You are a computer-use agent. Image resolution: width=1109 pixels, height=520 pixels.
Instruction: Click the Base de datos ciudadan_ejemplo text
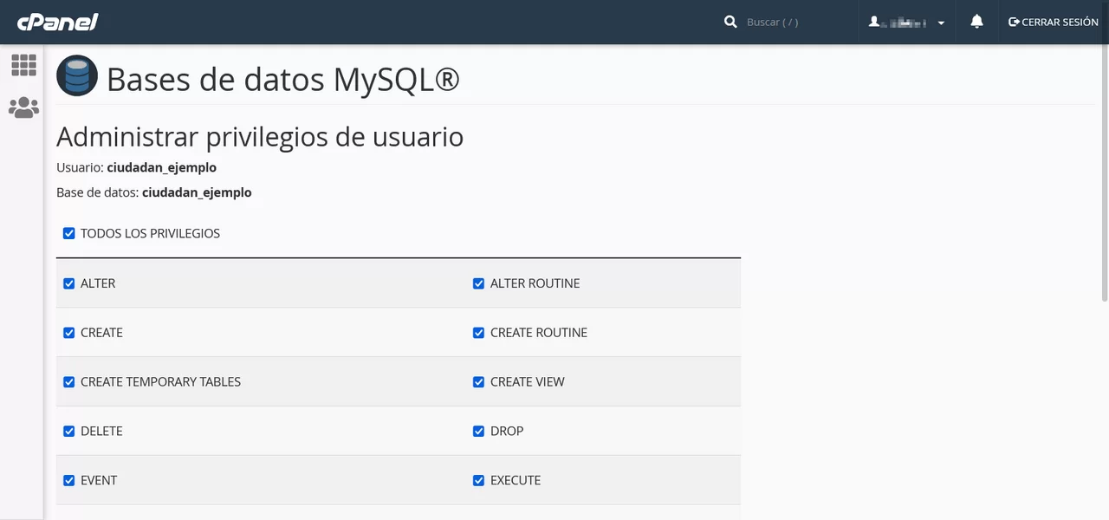pyautogui.click(x=154, y=192)
